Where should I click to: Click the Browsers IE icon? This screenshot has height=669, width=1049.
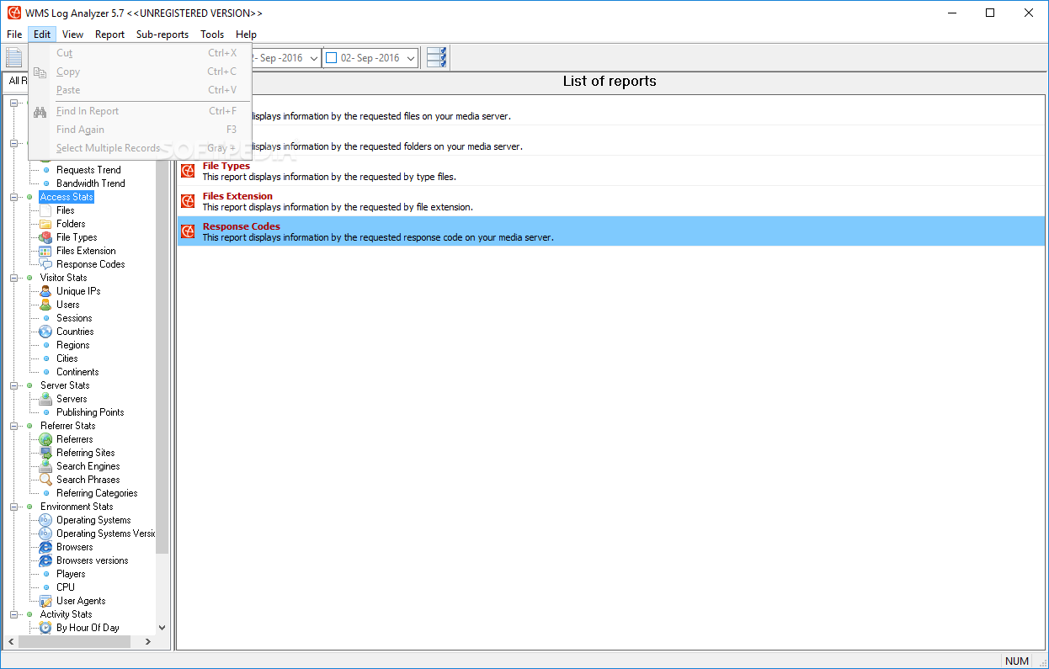point(45,547)
